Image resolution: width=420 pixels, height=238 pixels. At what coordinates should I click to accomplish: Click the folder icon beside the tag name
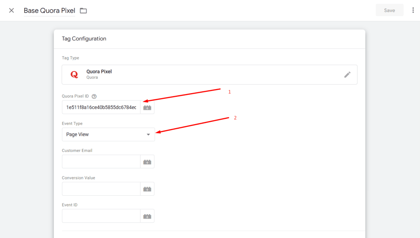point(83,10)
